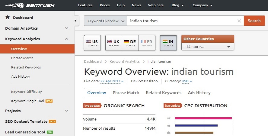268x136 pixels.
Task: Open Features in the top navigation
Action: (x=85, y=5)
